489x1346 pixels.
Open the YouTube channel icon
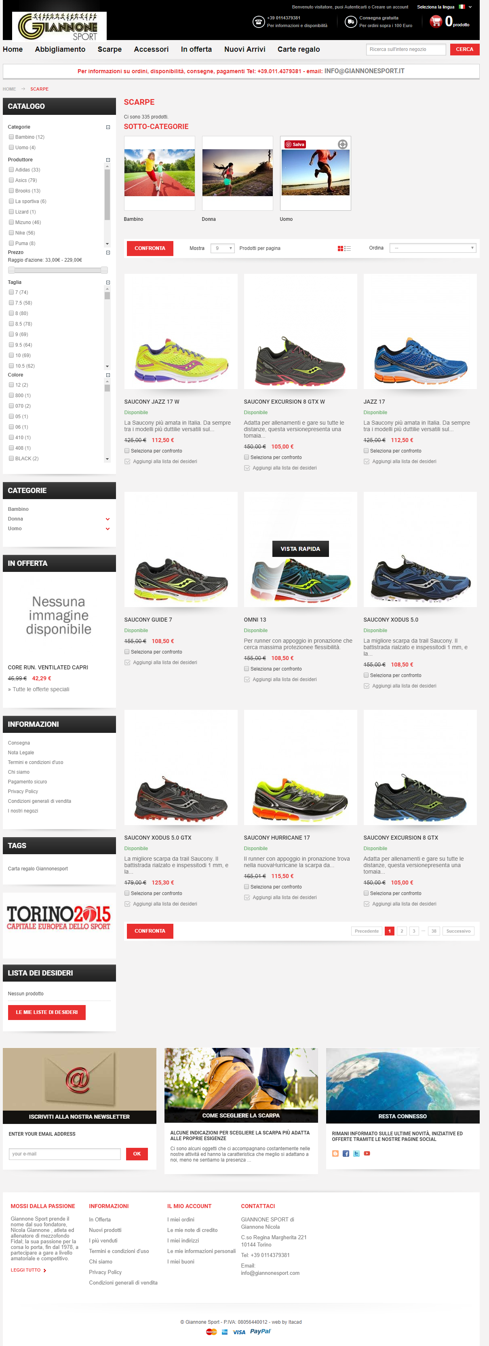point(367,1153)
